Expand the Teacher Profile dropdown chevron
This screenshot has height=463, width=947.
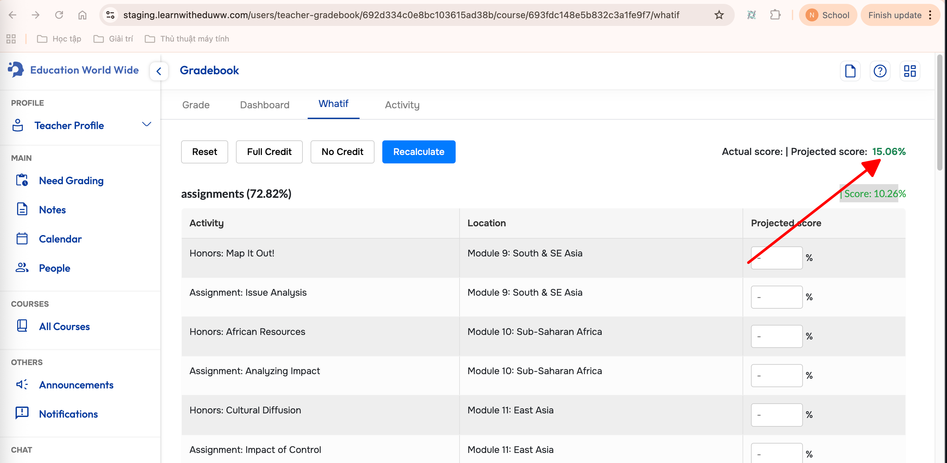(146, 125)
